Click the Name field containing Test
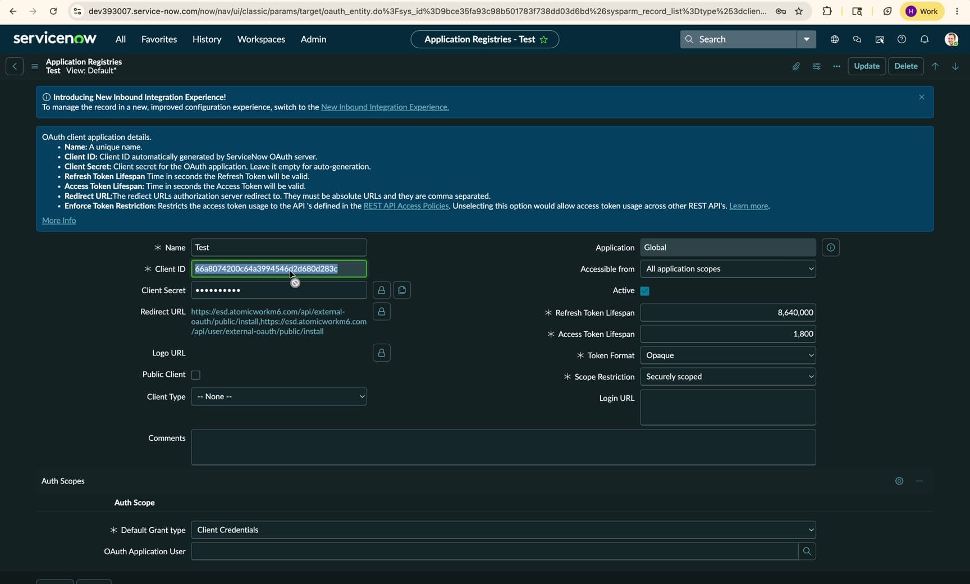This screenshot has width=970, height=584. coord(279,248)
